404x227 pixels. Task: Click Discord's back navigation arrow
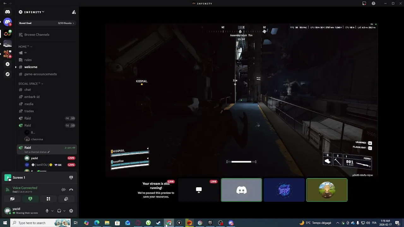click(x=5, y=3)
